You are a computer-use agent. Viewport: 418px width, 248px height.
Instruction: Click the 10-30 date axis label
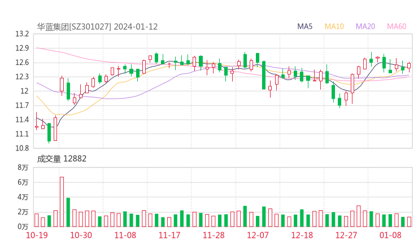click(81, 235)
